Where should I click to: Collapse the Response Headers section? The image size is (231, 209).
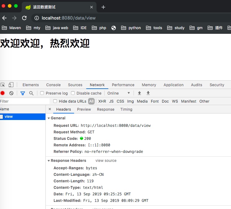click(x=49, y=161)
